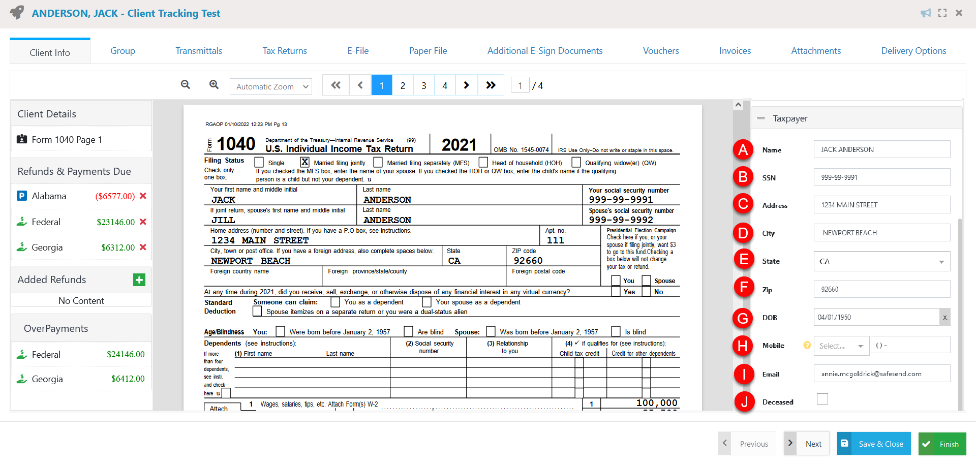This screenshot has width=976, height=466.
Task: Click the green Finish button
Action: coord(942,444)
